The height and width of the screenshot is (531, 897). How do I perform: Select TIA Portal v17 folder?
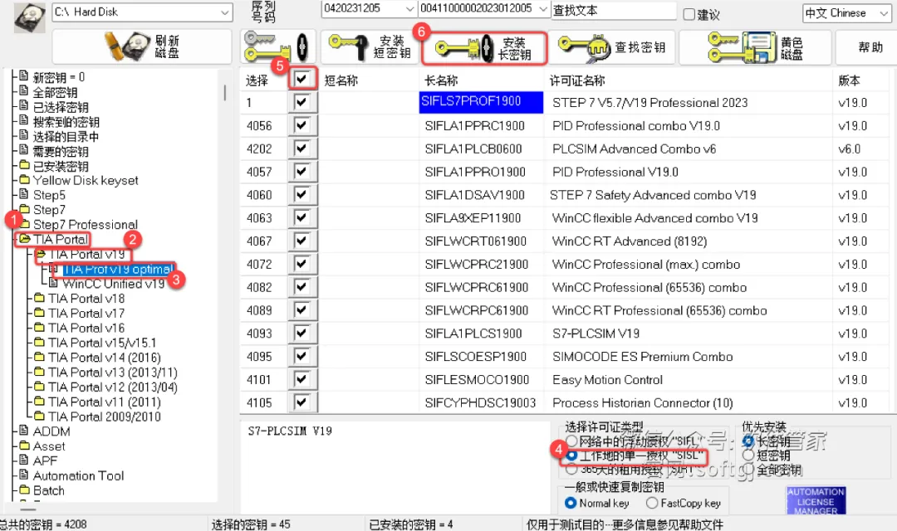[x=86, y=314]
